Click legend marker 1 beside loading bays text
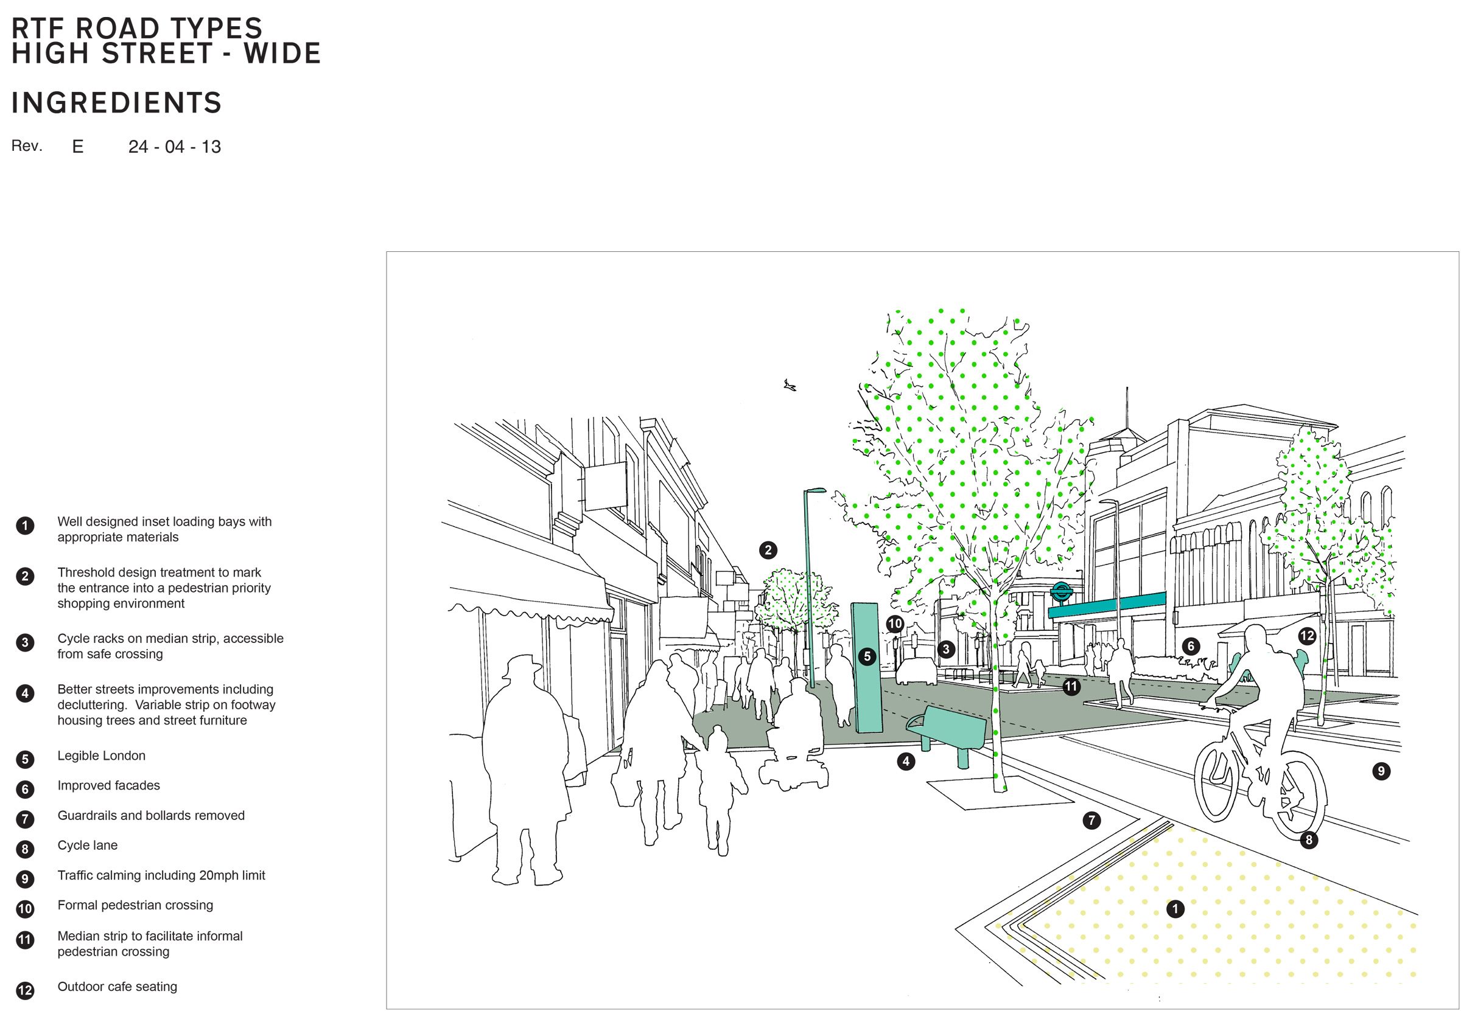Viewport: 1461px width, 1011px height. 26,526
